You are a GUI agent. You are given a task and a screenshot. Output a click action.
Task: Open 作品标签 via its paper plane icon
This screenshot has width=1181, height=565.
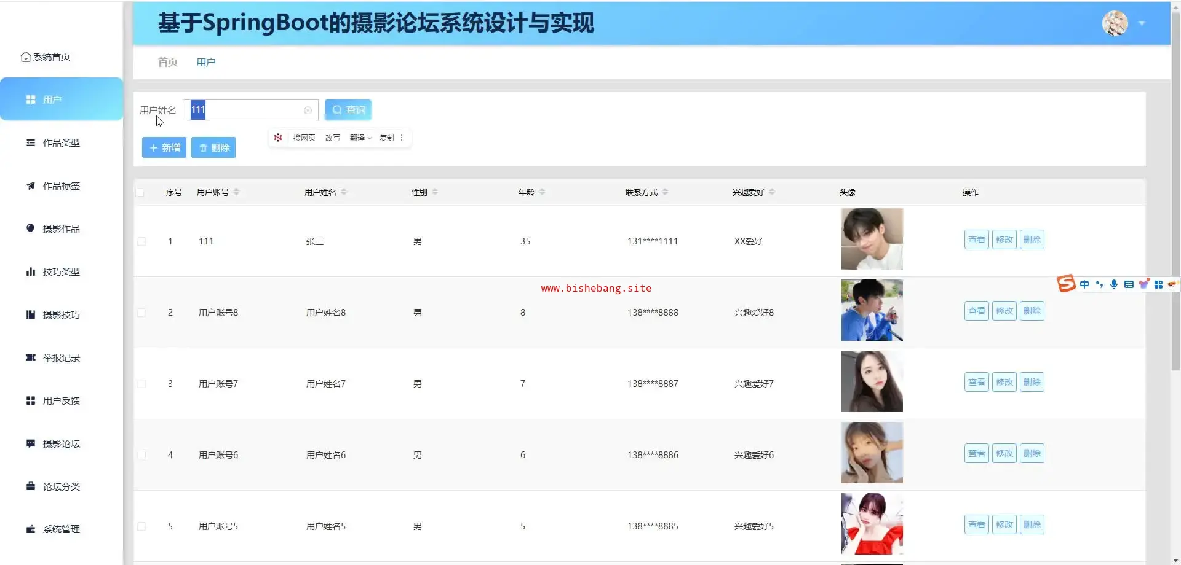(x=30, y=185)
